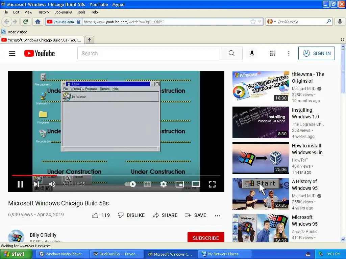
Task: Open the Help menu
Action: click(x=94, y=12)
